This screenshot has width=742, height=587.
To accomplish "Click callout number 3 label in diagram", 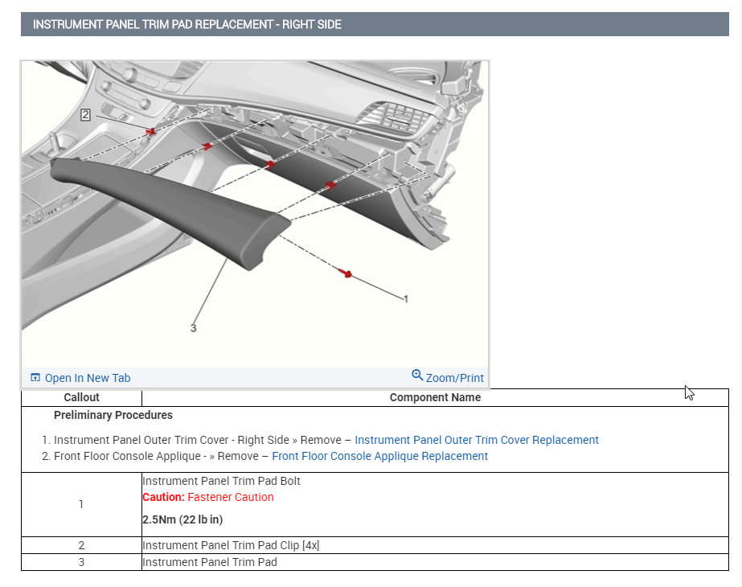I will click(193, 327).
